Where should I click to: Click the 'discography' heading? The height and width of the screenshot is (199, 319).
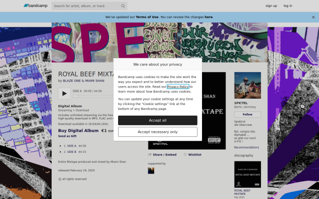point(244,155)
